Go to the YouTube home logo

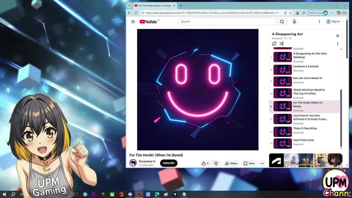(148, 22)
